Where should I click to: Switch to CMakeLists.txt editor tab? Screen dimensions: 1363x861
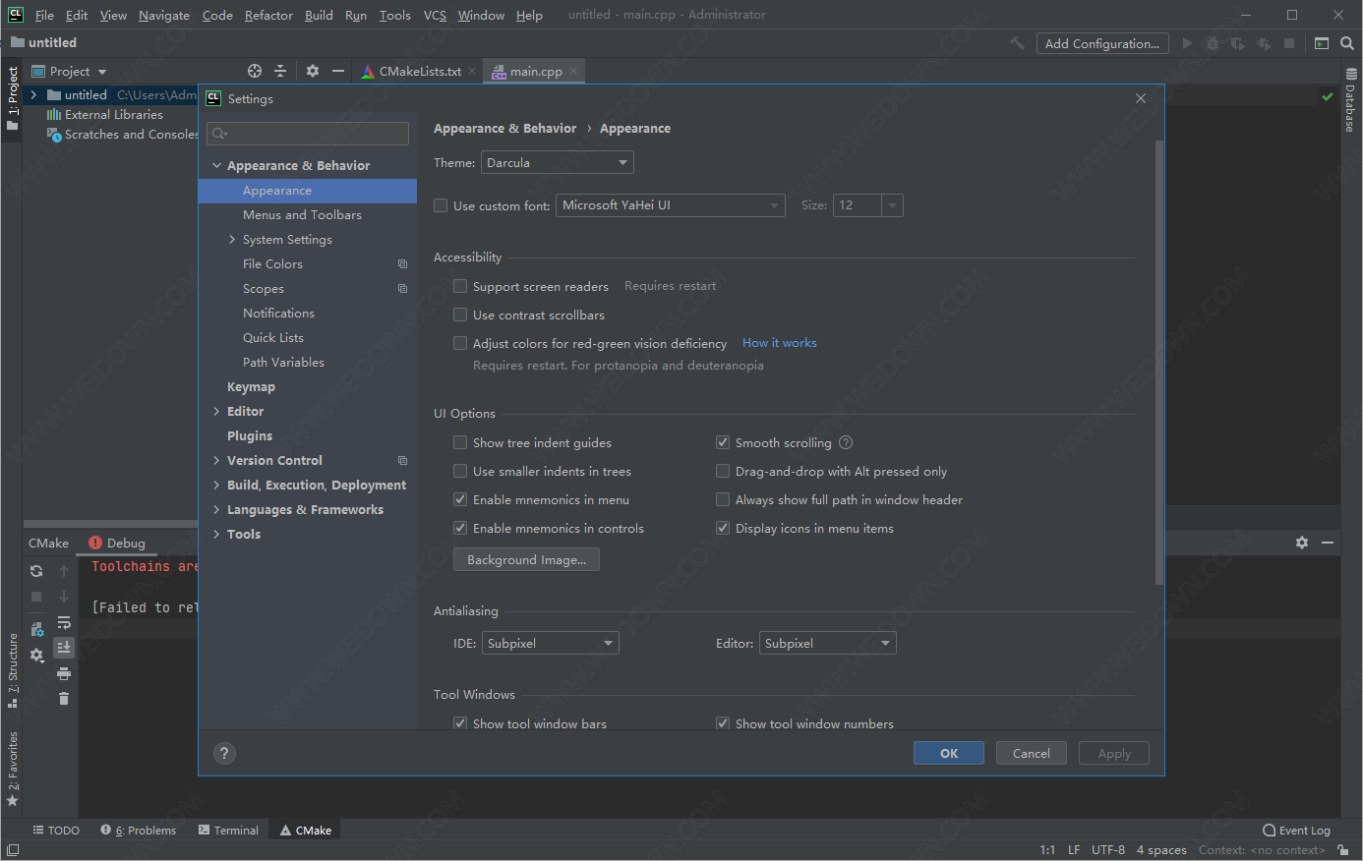[417, 71]
